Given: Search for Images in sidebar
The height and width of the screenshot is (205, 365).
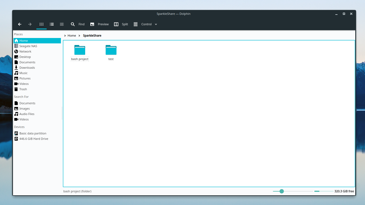Looking at the screenshot, I should 37,109.
